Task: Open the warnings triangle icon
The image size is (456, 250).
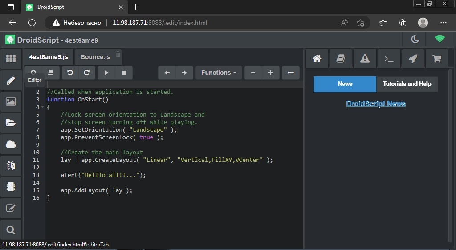Action: tap(365, 59)
